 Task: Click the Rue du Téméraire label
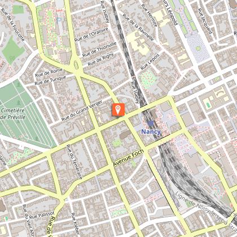(74, 162)
